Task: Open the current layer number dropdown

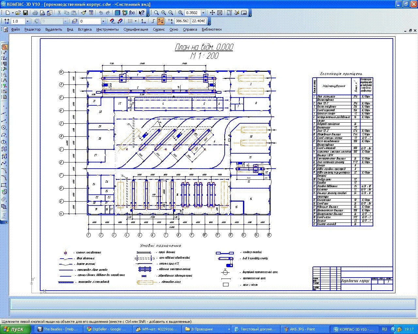Action: point(103,21)
